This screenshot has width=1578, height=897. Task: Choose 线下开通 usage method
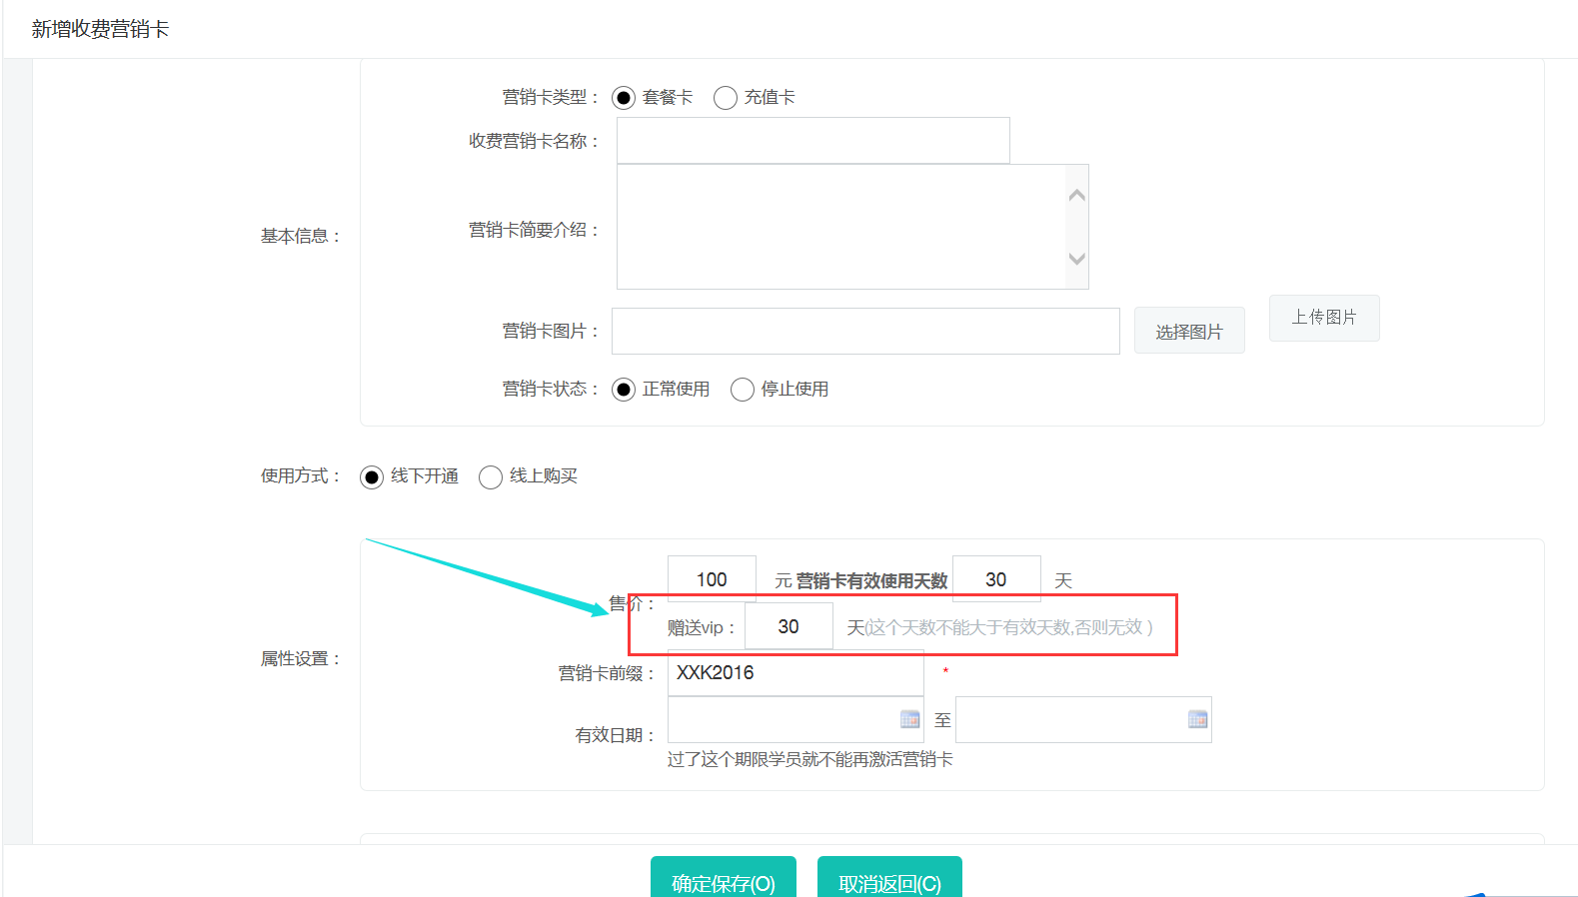tap(372, 477)
